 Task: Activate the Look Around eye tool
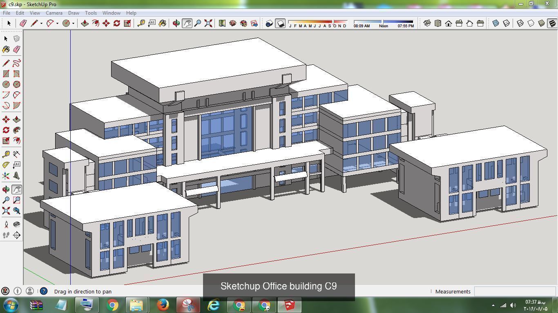(16, 224)
